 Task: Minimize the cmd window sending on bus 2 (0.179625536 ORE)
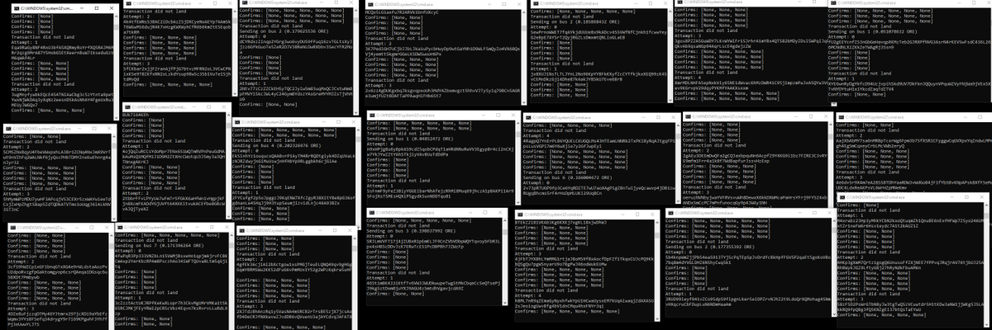pyautogui.click(x=322, y=2)
